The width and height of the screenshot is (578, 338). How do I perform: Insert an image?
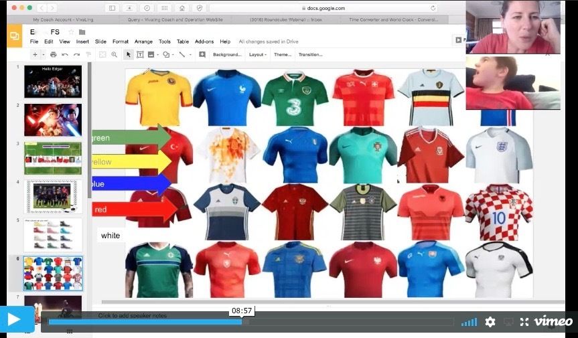click(151, 54)
